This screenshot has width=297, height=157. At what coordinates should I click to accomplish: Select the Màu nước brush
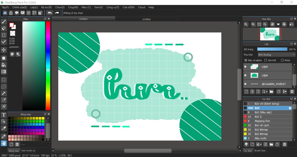[x=268, y=138]
